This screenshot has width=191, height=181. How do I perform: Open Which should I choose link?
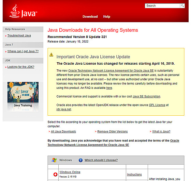point(101,160)
